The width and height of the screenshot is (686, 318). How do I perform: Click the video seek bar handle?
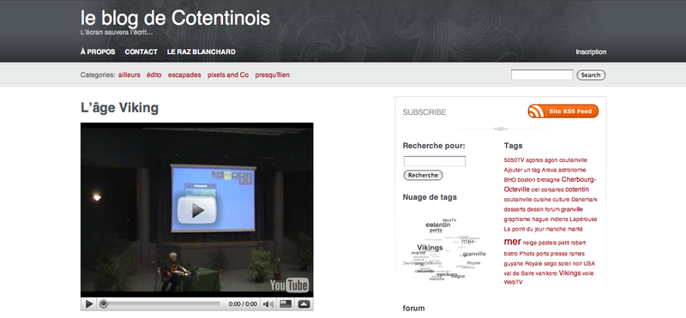tap(103, 304)
